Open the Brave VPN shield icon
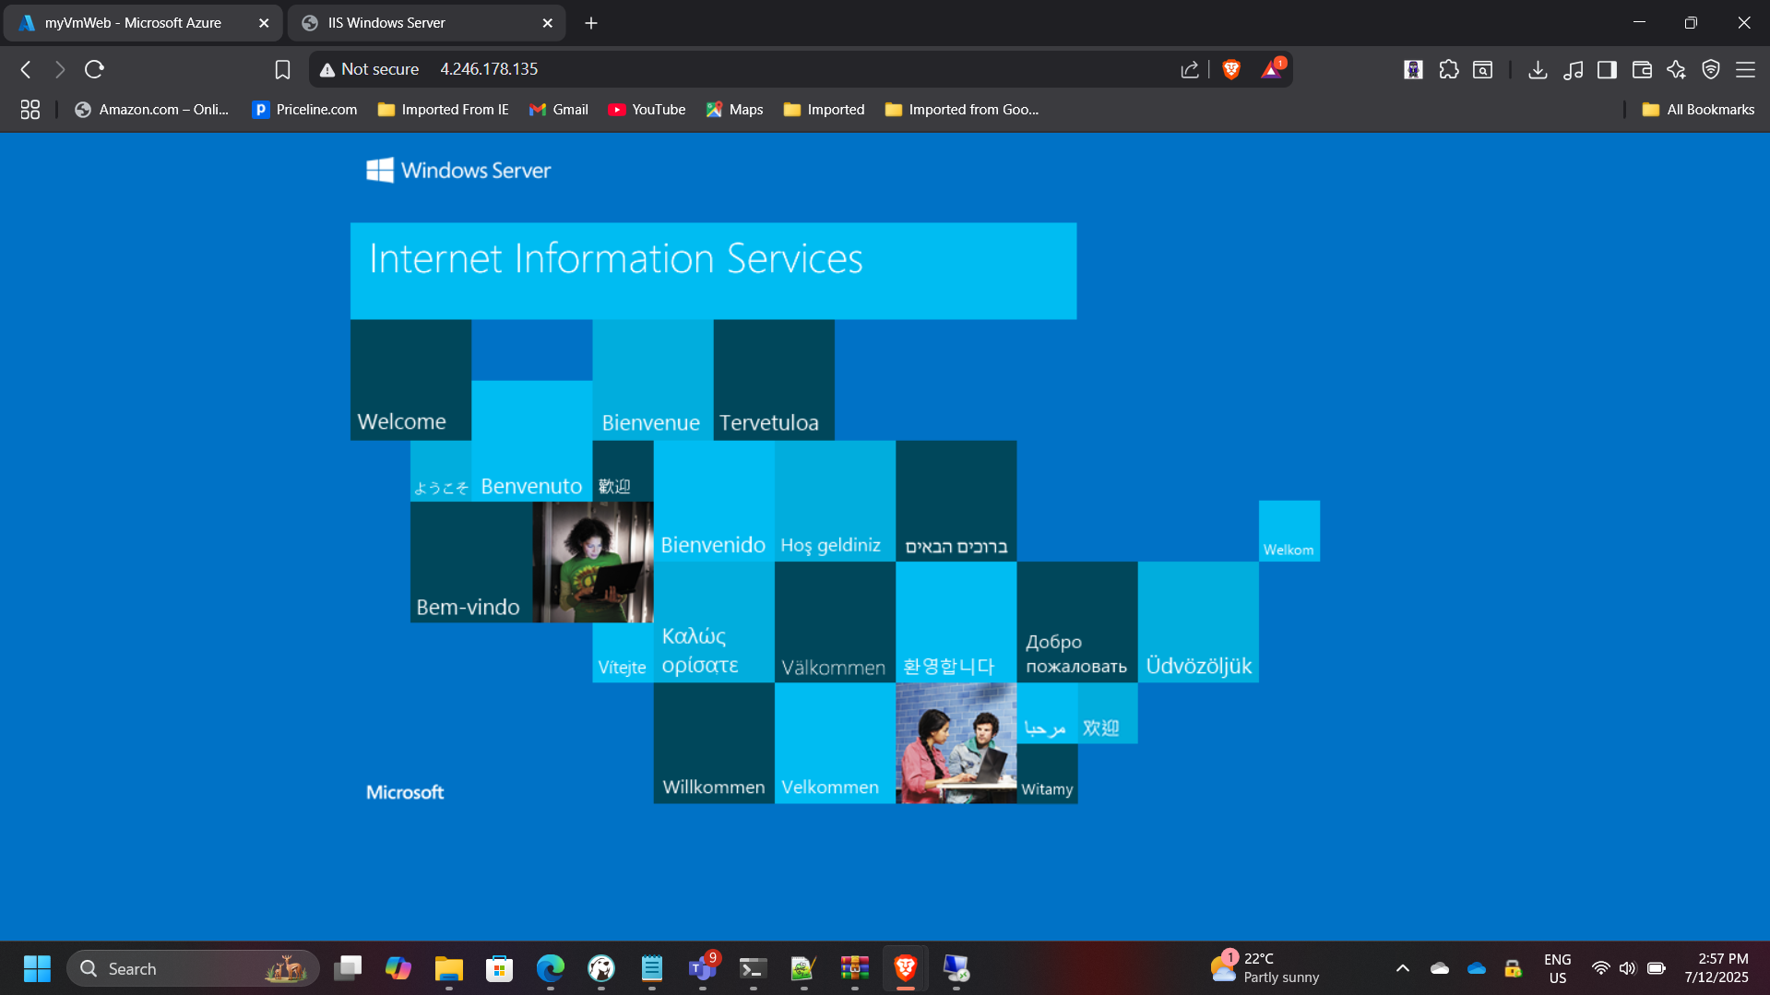This screenshot has width=1770, height=995. click(x=1710, y=69)
